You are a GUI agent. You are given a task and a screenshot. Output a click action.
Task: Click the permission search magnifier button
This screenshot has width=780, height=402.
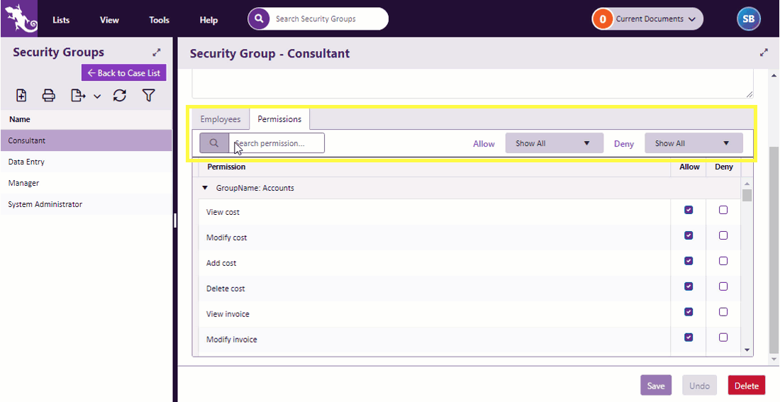coord(213,143)
